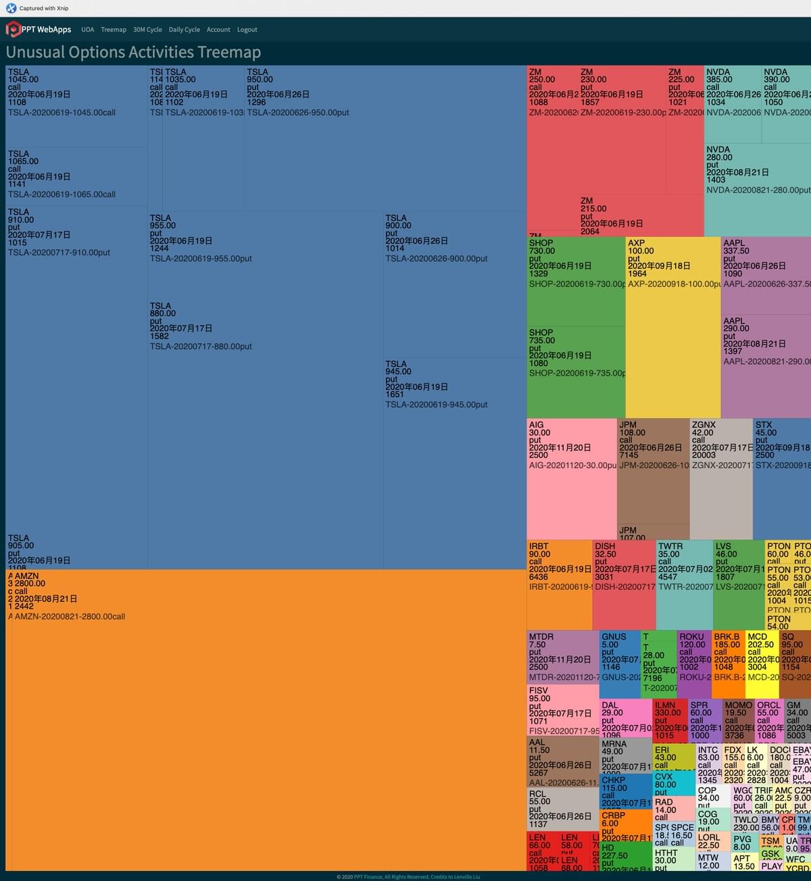Select the BRK.B 185.00 call tile

[x=729, y=665]
